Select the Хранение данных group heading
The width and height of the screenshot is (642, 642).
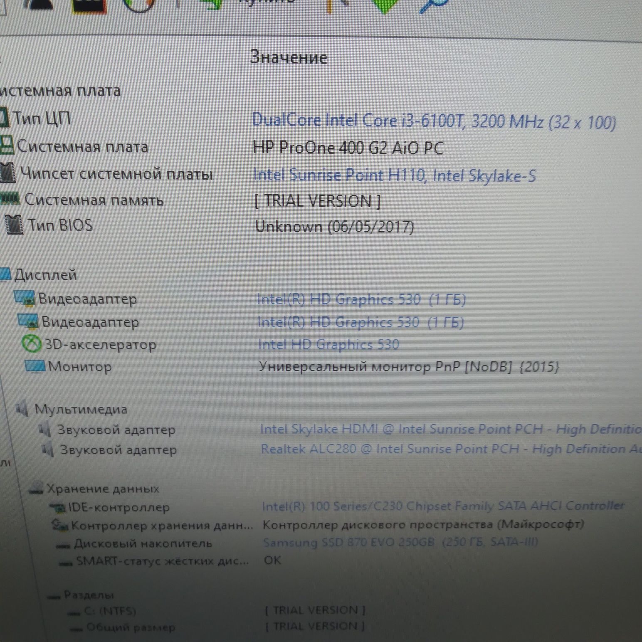point(103,488)
